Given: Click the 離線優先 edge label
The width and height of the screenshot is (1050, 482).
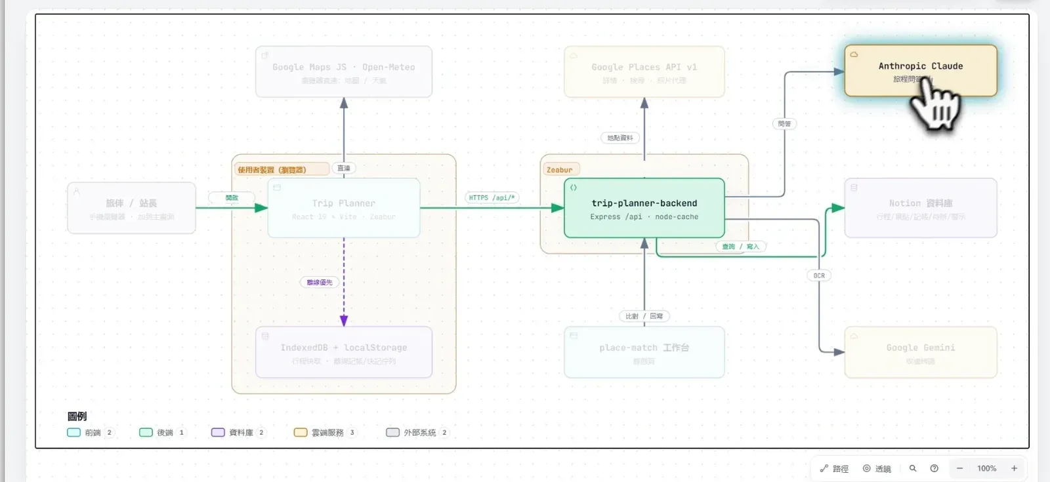Looking at the screenshot, I should [320, 282].
